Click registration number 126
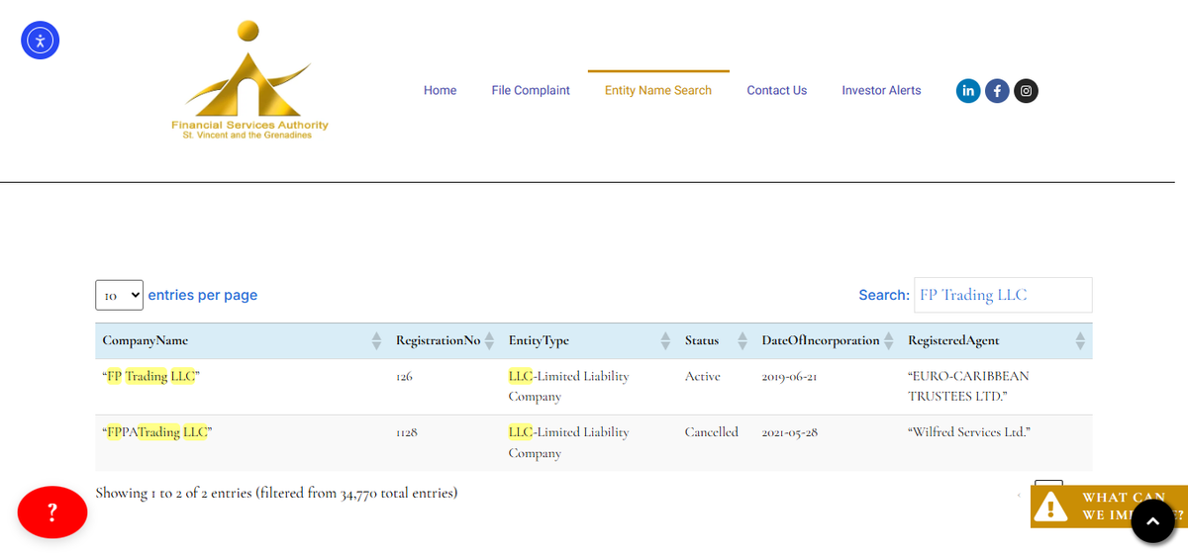The image size is (1188, 556). (404, 377)
